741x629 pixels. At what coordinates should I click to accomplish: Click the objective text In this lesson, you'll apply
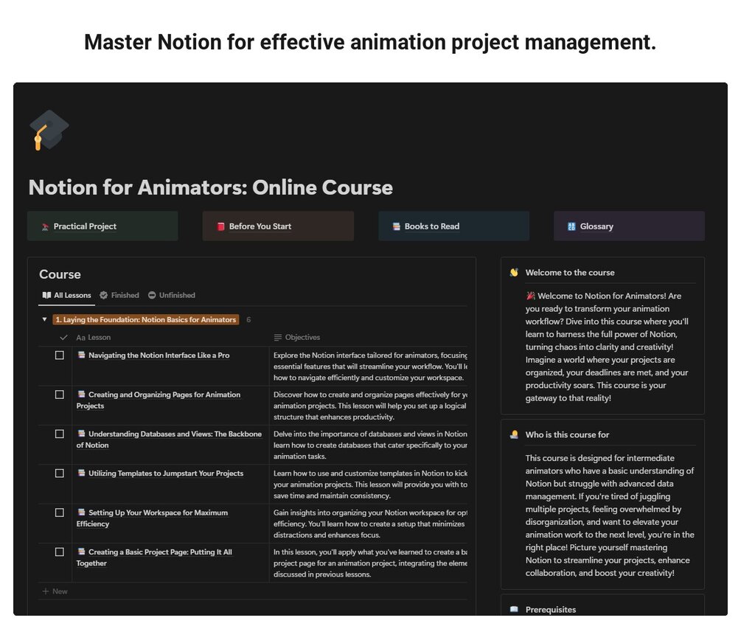pos(370,563)
